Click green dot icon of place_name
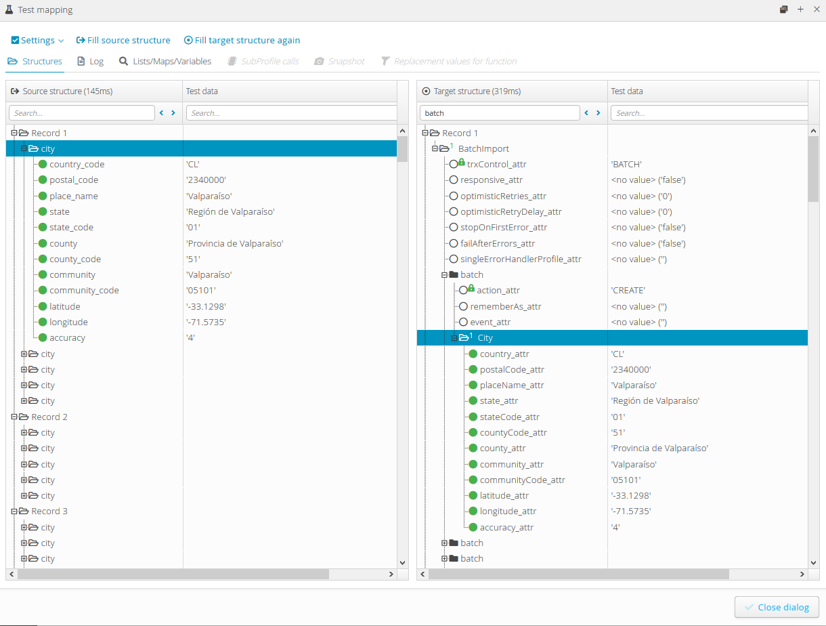 click(x=43, y=196)
